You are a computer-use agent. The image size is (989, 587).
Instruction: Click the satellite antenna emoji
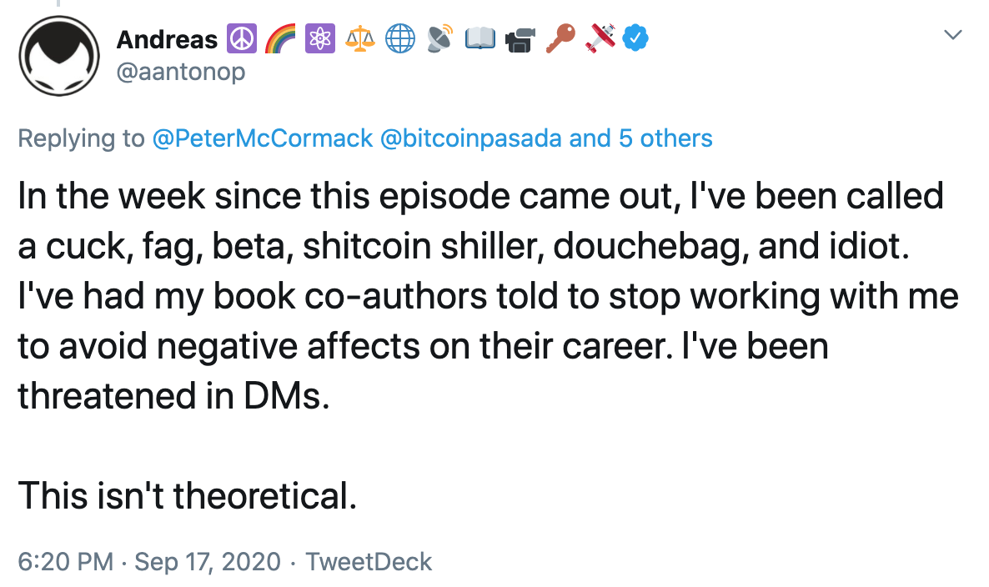tap(439, 38)
